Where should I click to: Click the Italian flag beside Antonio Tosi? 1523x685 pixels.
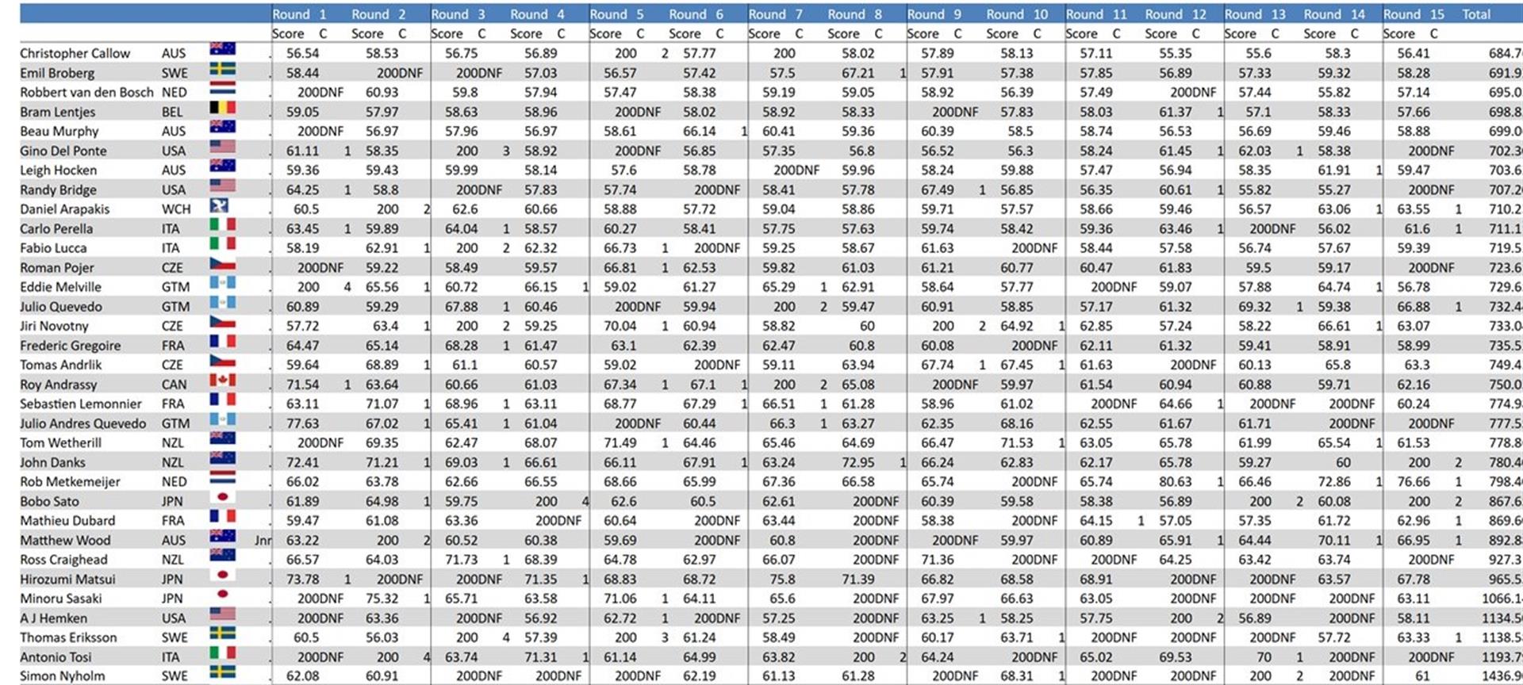click(x=222, y=652)
